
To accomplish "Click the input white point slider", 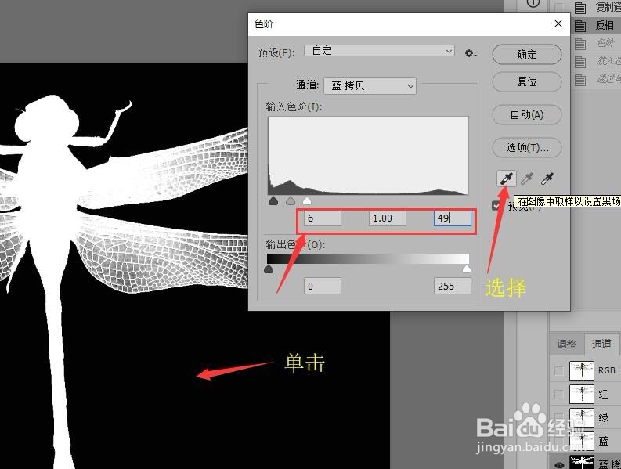I will coord(307,200).
